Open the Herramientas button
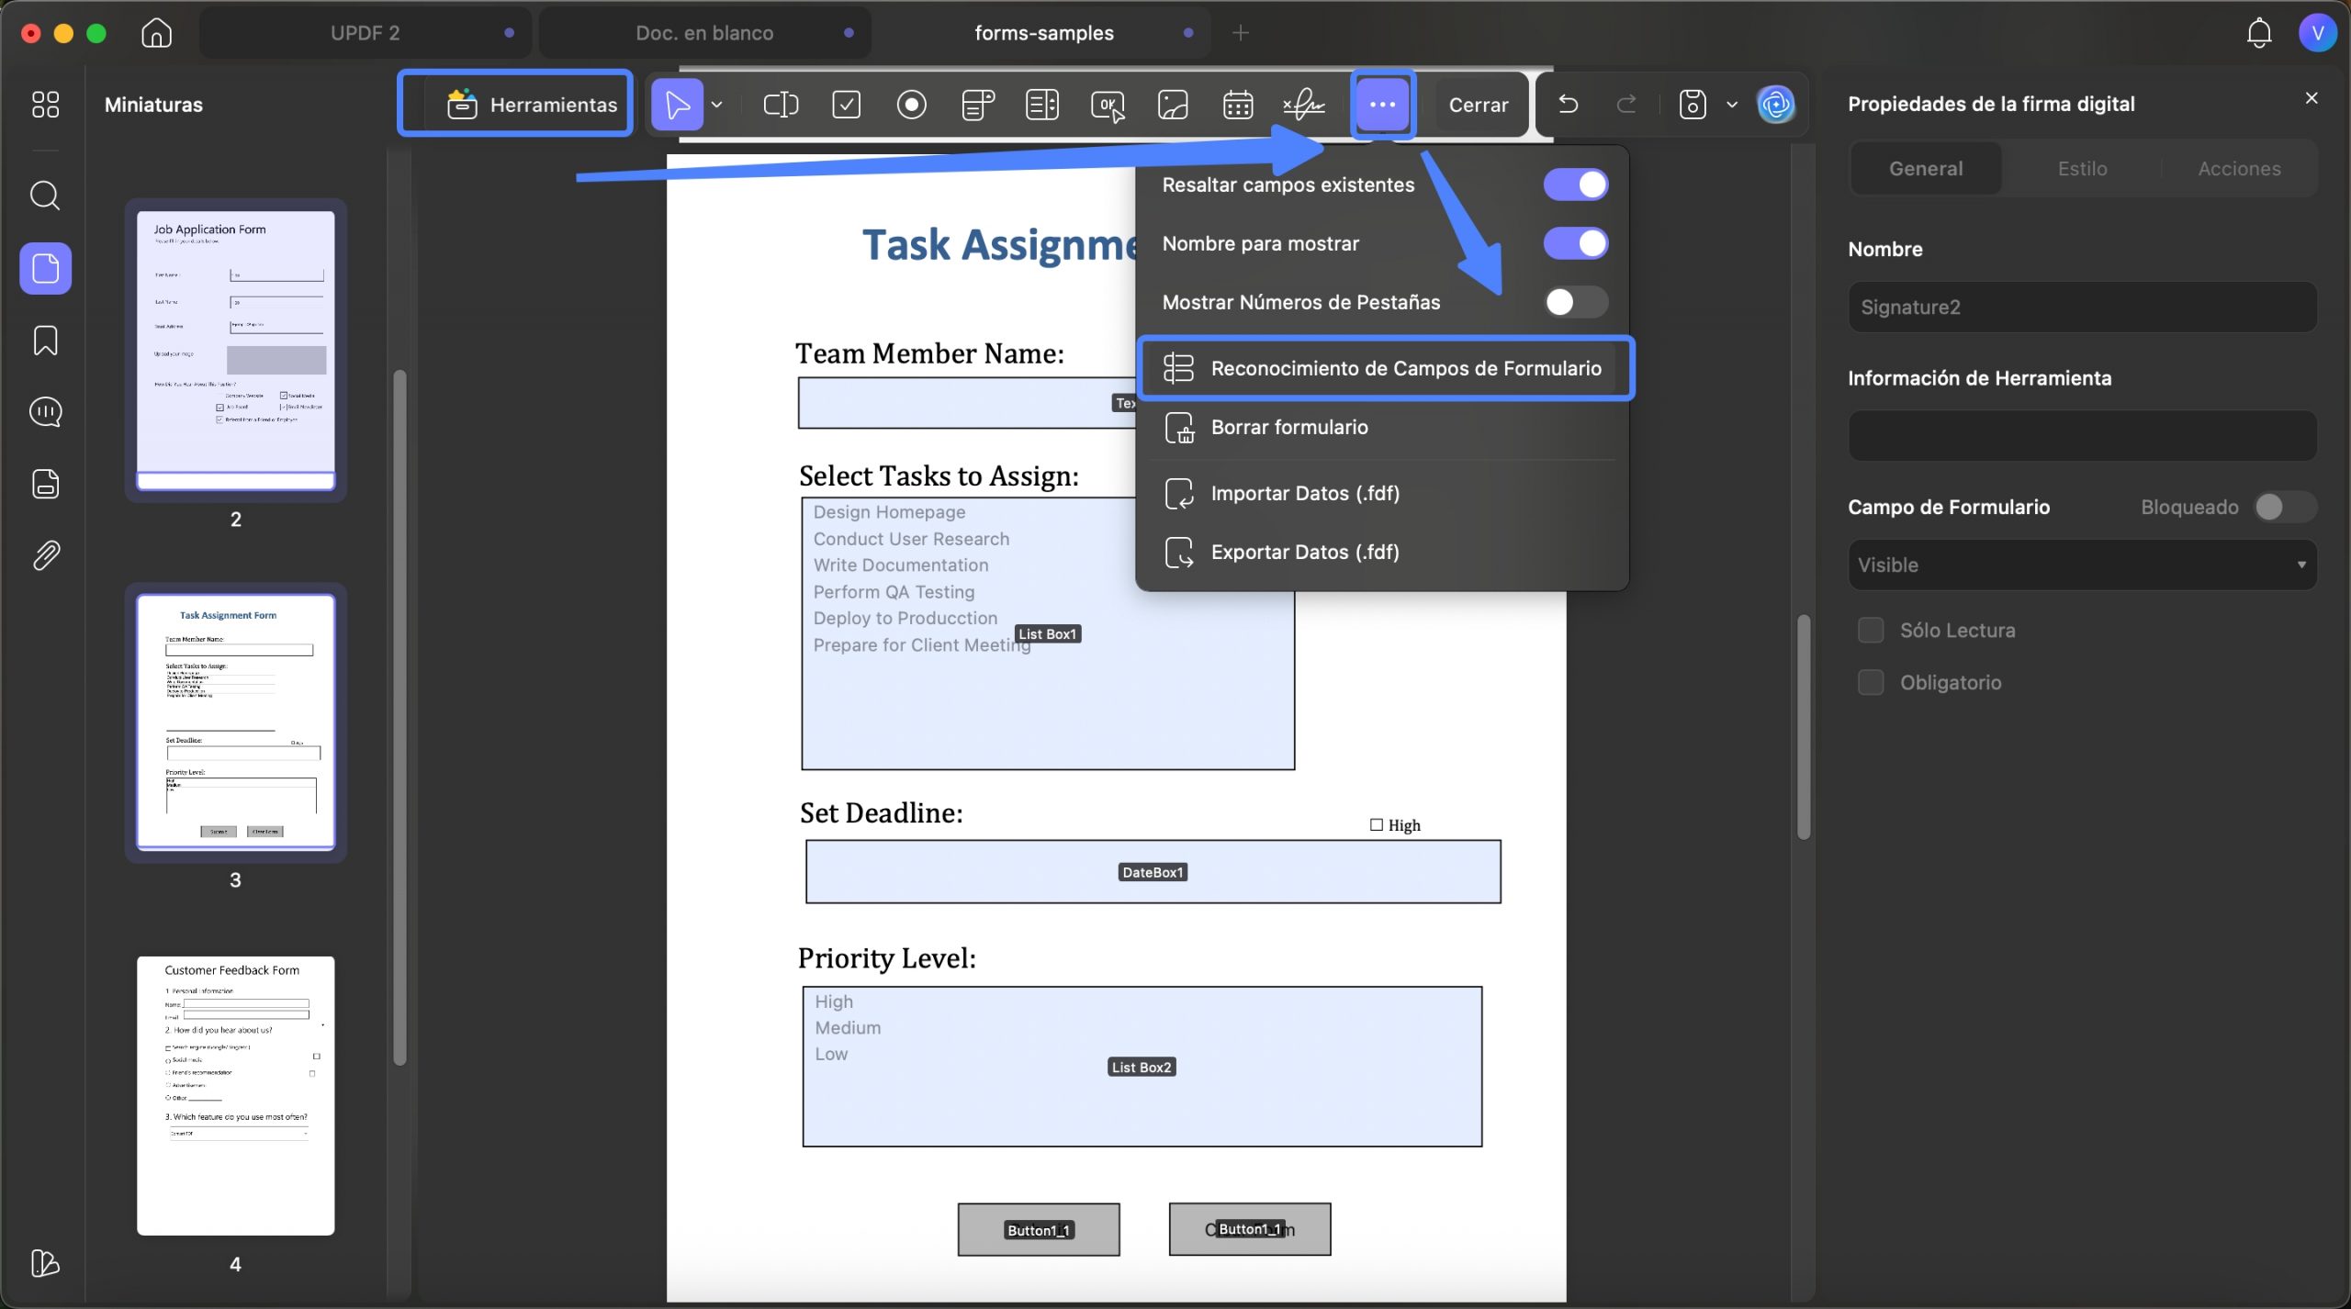The image size is (2351, 1309). (x=515, y=105)
